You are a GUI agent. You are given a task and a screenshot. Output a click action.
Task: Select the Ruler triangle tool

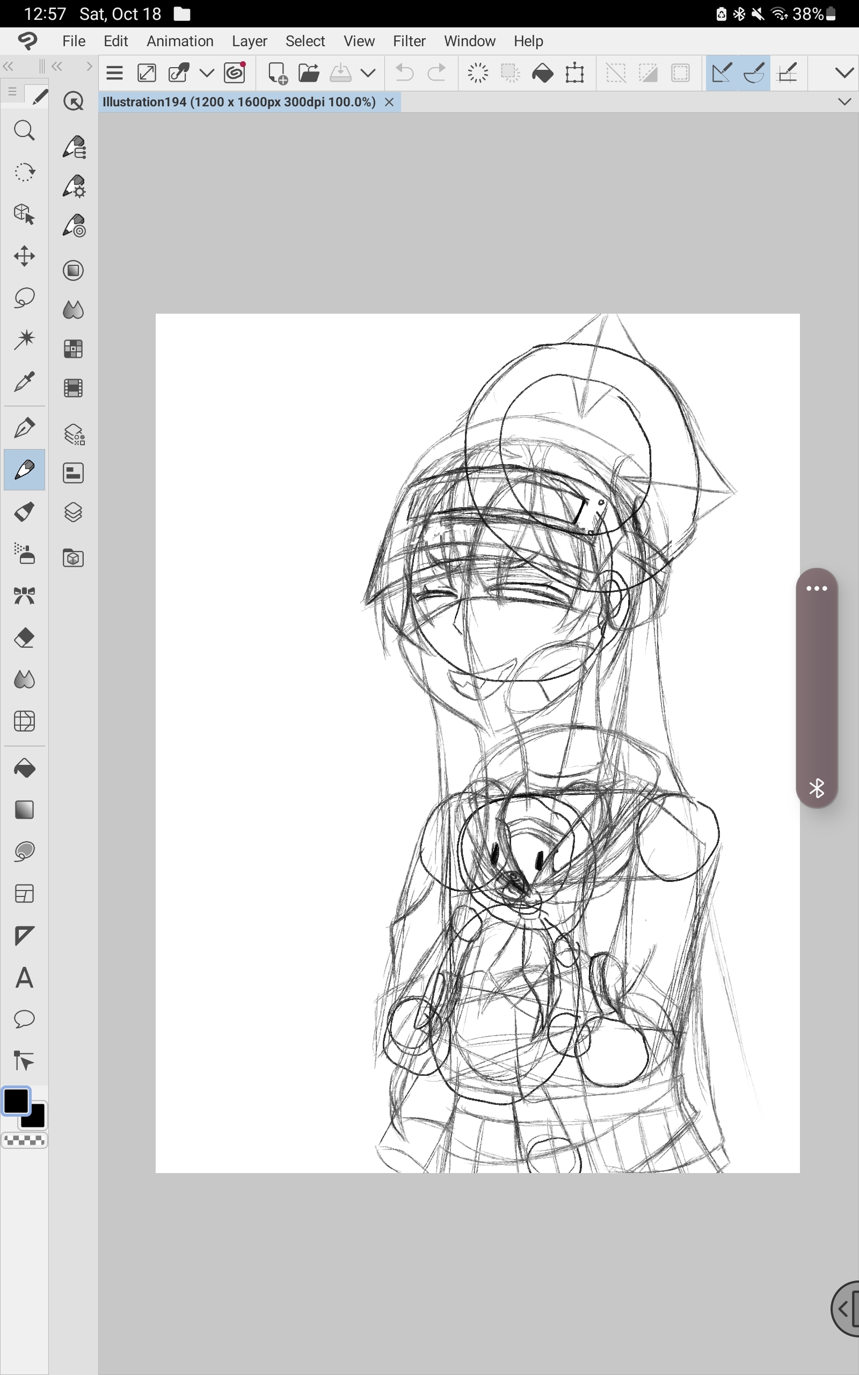24,936
